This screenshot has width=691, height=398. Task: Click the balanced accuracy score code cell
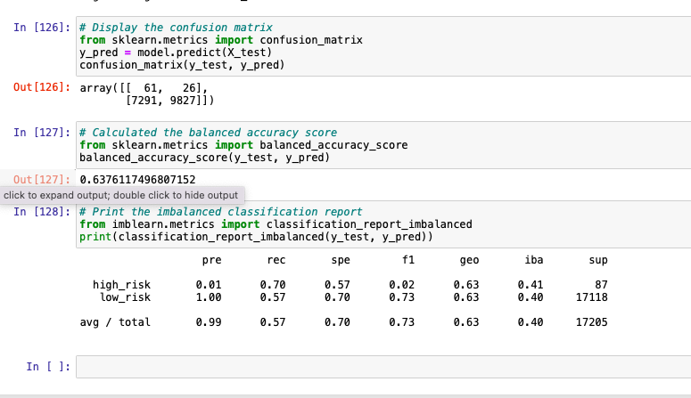tap(383, 145)
